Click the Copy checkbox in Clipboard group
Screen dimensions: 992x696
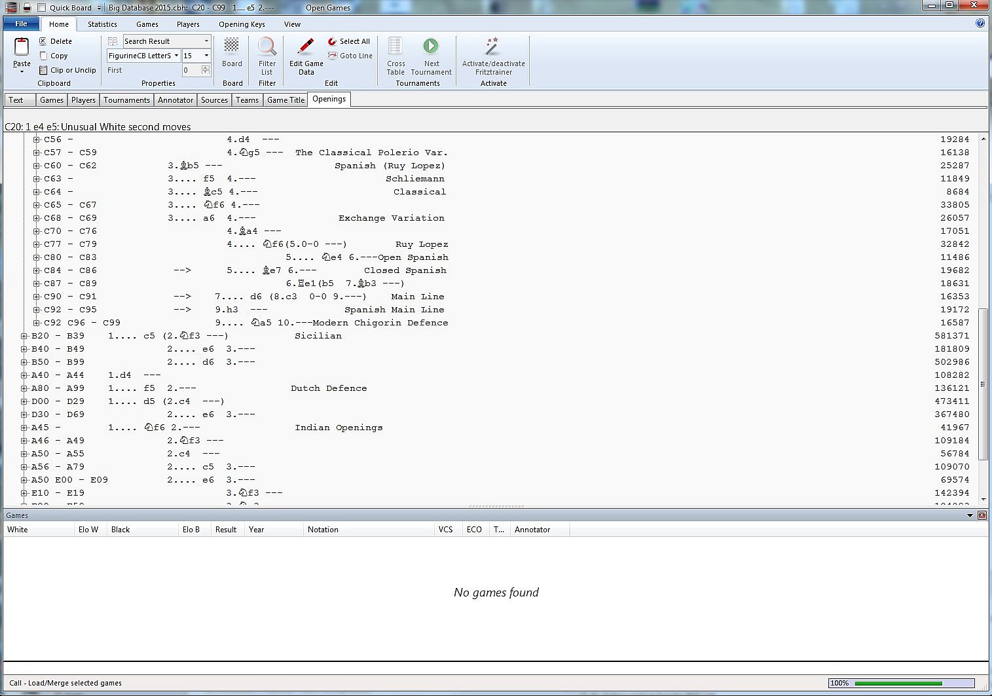pos(43,56)
